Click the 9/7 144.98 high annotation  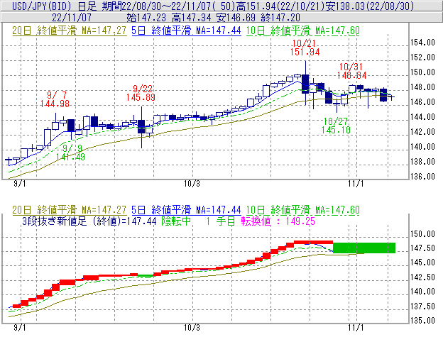point(55,99)
